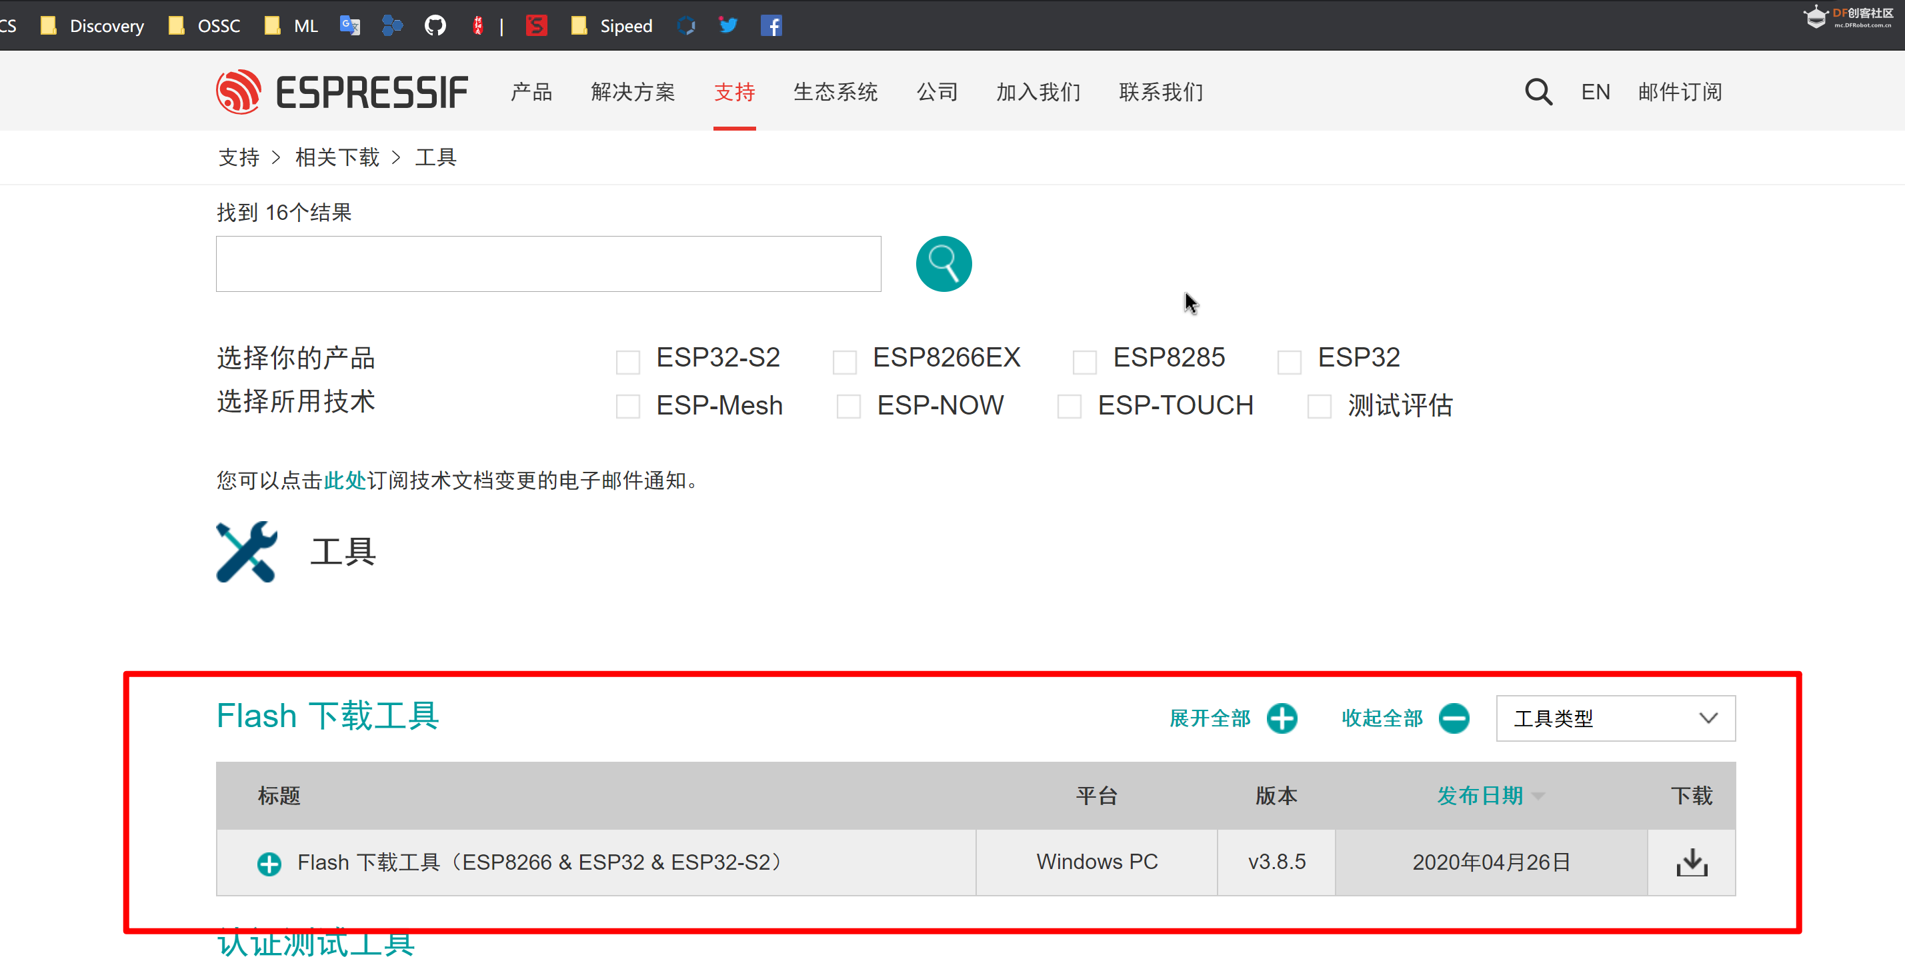Open the circular blue bookmark icon

[686, 26]
